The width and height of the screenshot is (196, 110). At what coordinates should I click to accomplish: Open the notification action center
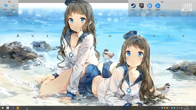(x=192, y=108)
